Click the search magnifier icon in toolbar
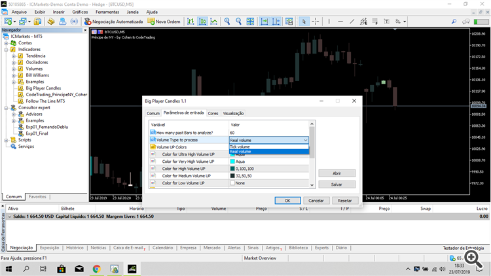This screenshot has width=491, height=276. [454, 22]
